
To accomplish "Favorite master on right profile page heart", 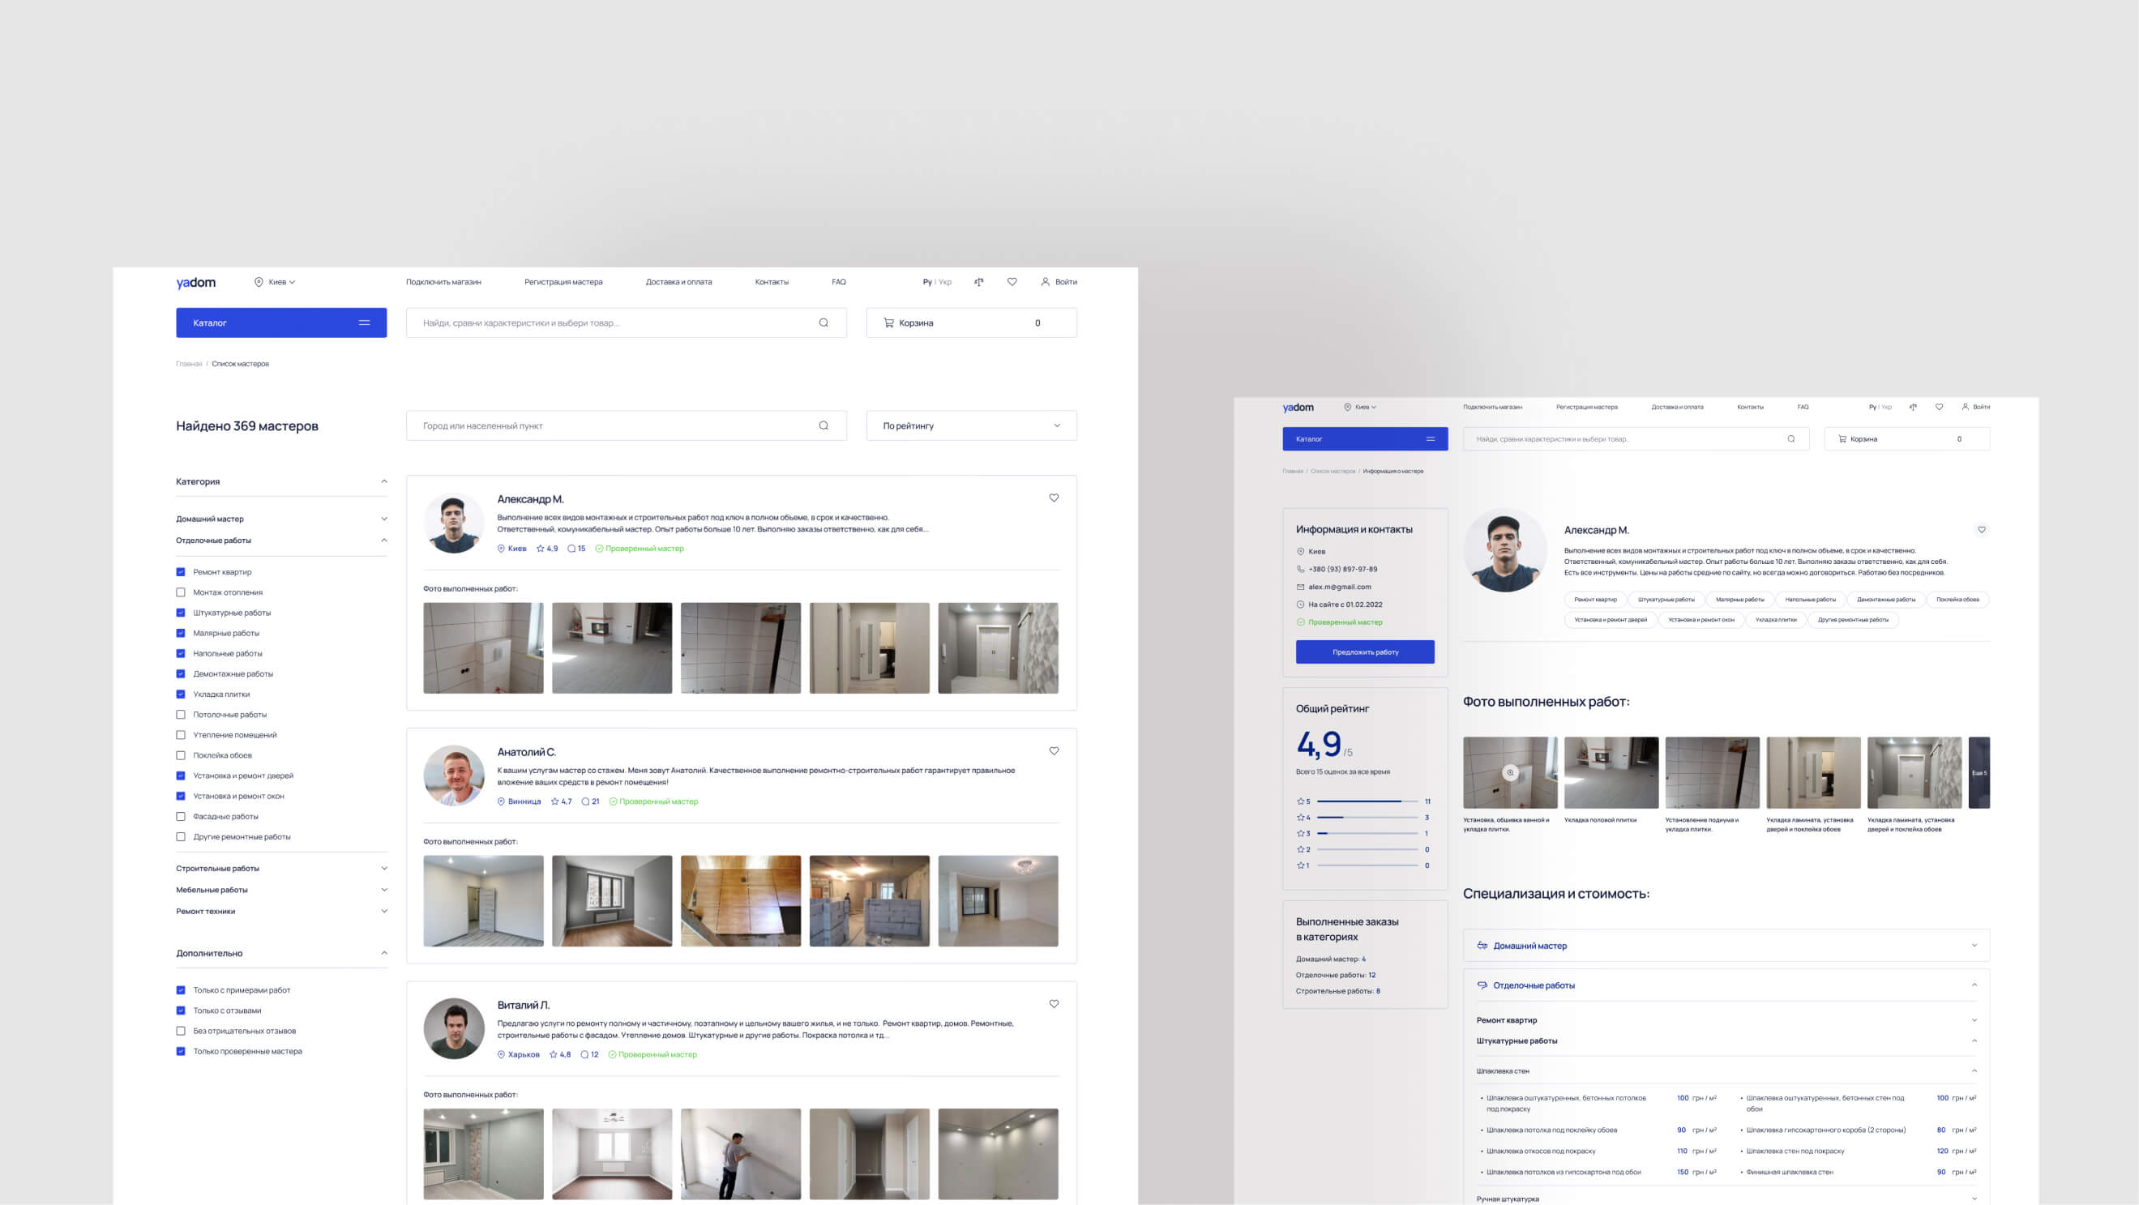I will tap(1981, 529).
